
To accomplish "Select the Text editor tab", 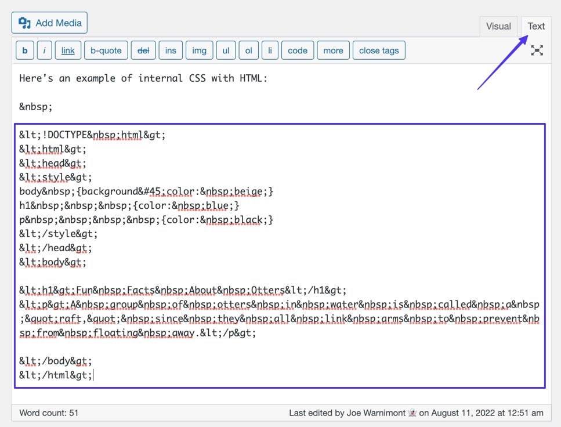I will pyautogui.click(x=535, y=26).
